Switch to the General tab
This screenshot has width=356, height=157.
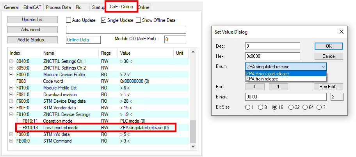coord(11,7)
